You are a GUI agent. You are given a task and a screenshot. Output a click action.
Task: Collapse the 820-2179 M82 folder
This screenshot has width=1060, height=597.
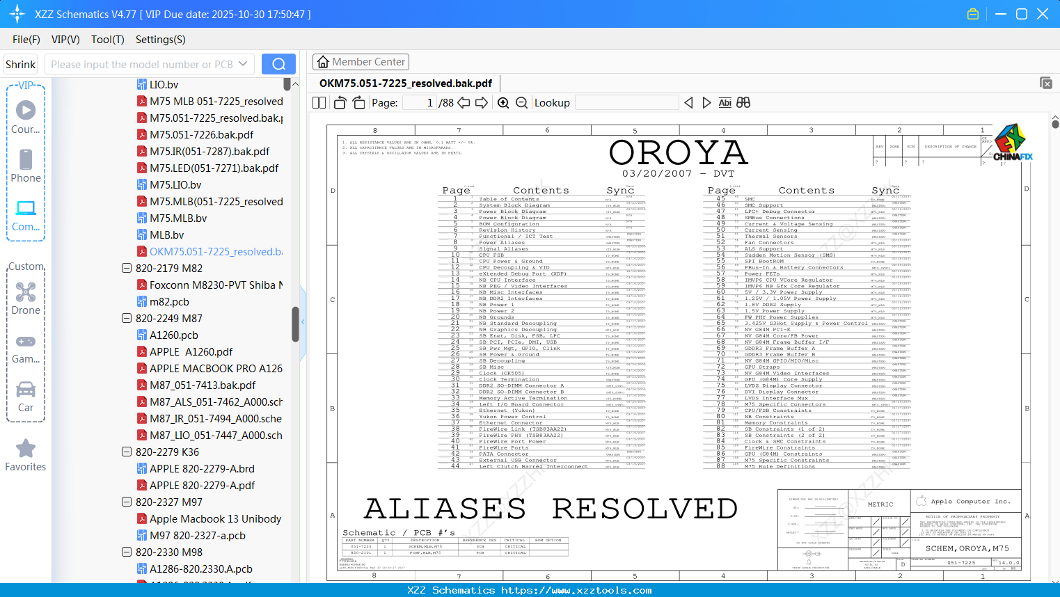[x=127, y=269]
